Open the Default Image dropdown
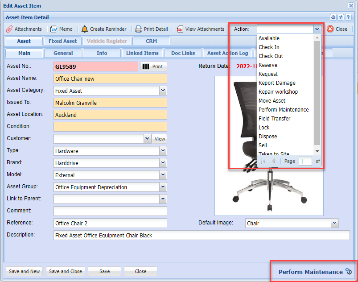 (334, 223)
